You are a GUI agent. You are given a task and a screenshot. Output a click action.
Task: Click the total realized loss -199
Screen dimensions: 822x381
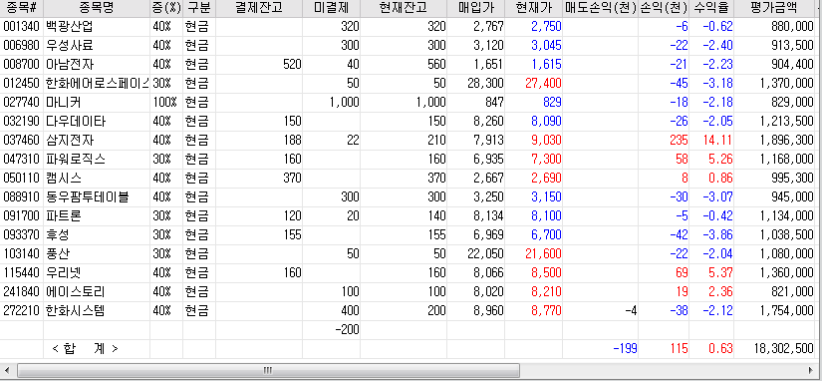tap(625, 348)
